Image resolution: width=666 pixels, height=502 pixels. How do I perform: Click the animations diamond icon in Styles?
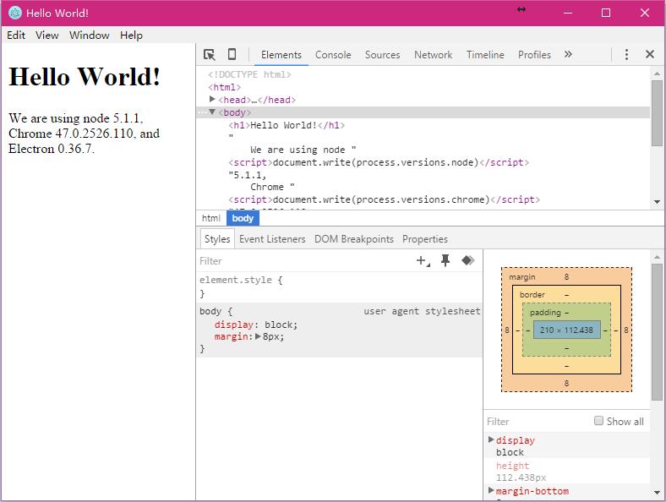467,261
